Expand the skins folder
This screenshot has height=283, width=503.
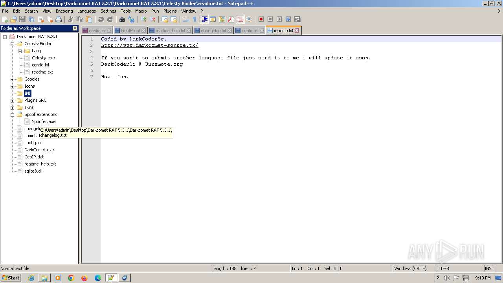coord(13,107)
